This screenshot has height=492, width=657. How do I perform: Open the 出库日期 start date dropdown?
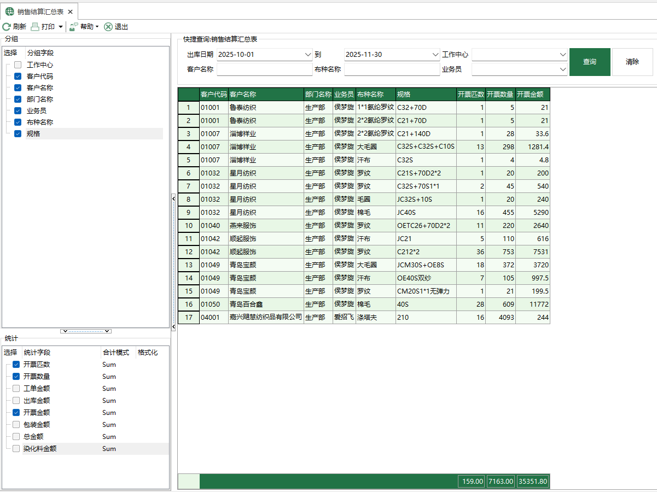[307, 55]
